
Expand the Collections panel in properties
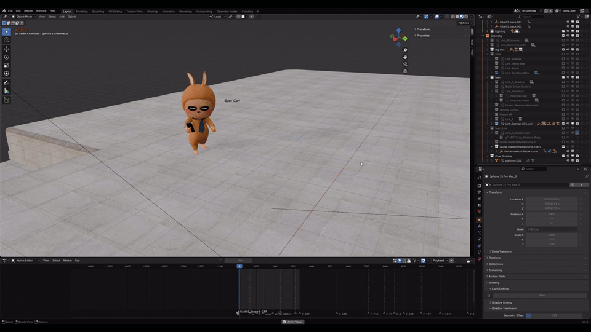pyautogui.click(x=496, y=264)
